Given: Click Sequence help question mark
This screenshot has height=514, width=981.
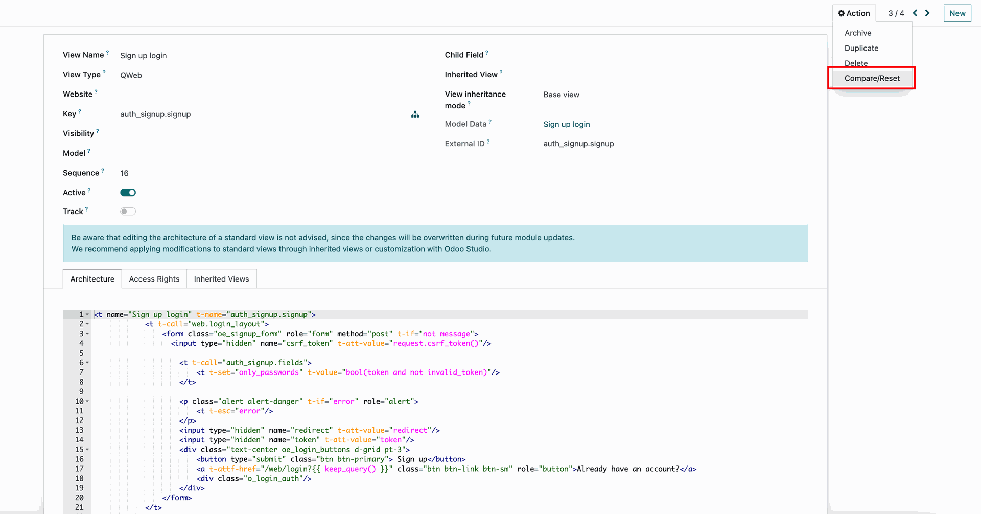Looking at the screenshot, I should (103, 171).
